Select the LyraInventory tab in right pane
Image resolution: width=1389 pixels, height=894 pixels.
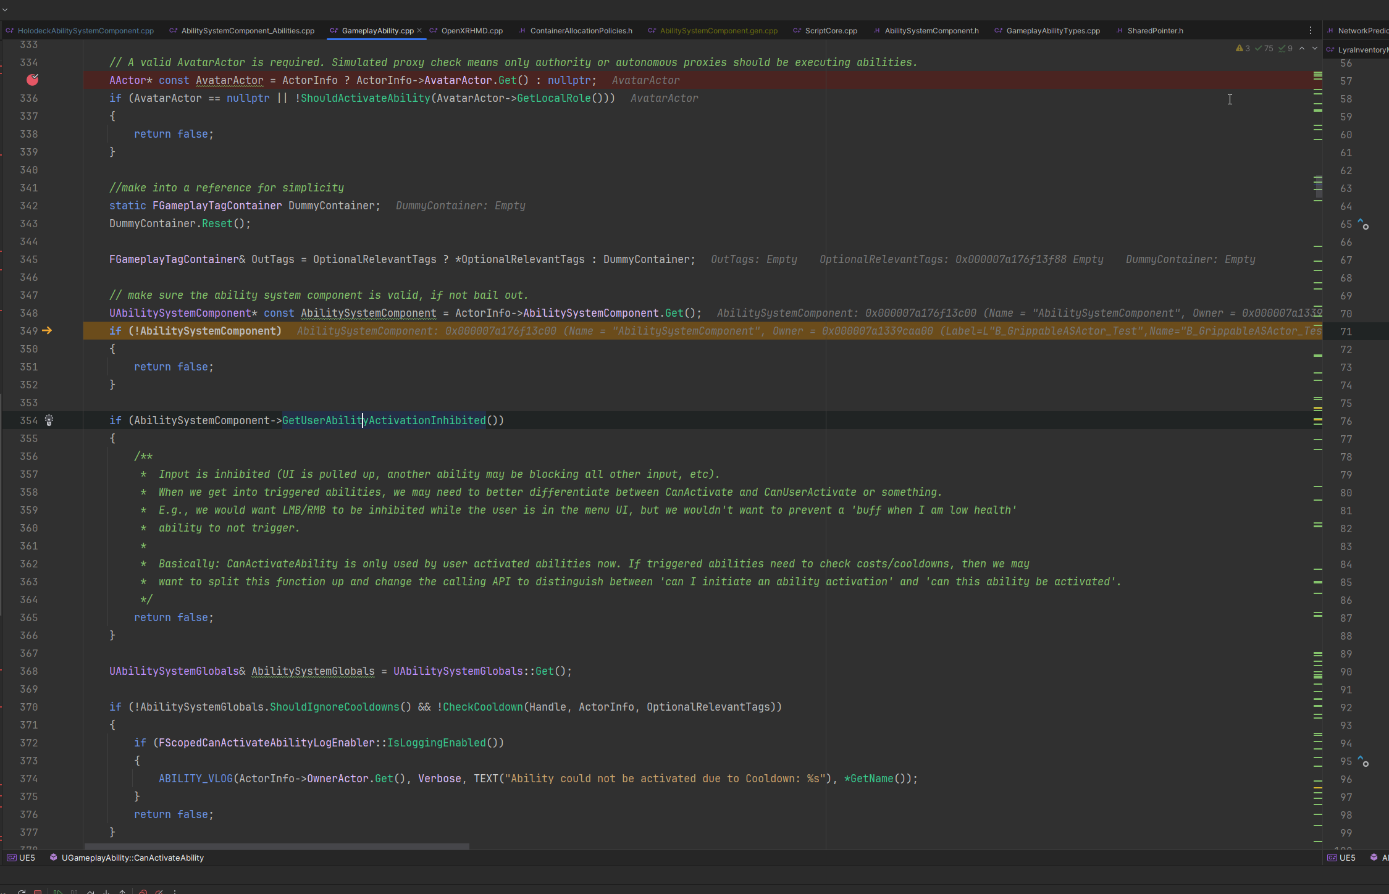point(1358,49)
